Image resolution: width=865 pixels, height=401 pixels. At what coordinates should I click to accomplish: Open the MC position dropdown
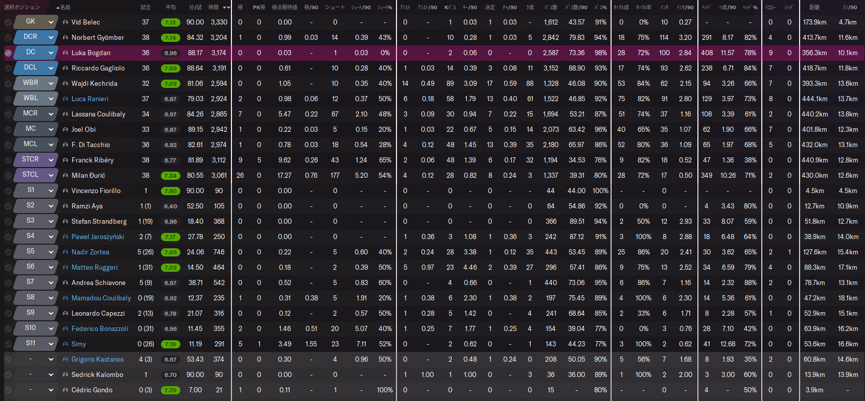[x=51, y=130]
